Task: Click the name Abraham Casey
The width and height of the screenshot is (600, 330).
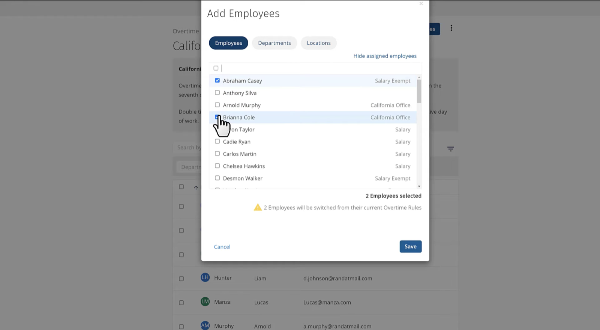Action: click(x=242, y=81)
